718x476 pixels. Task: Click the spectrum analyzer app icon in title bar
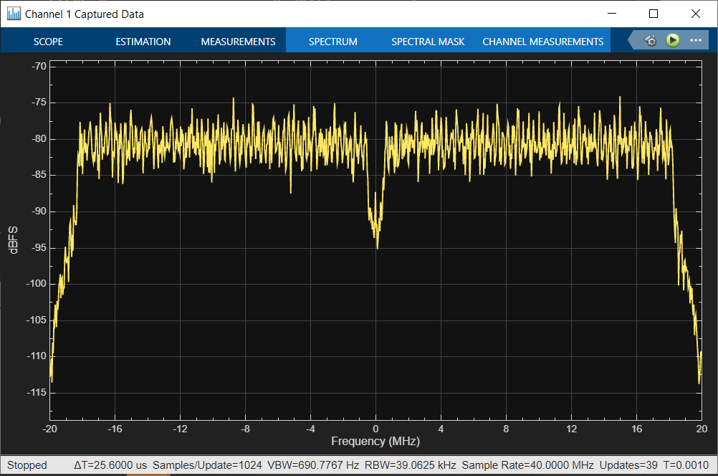pyautogui.click(x=14, y=14)
